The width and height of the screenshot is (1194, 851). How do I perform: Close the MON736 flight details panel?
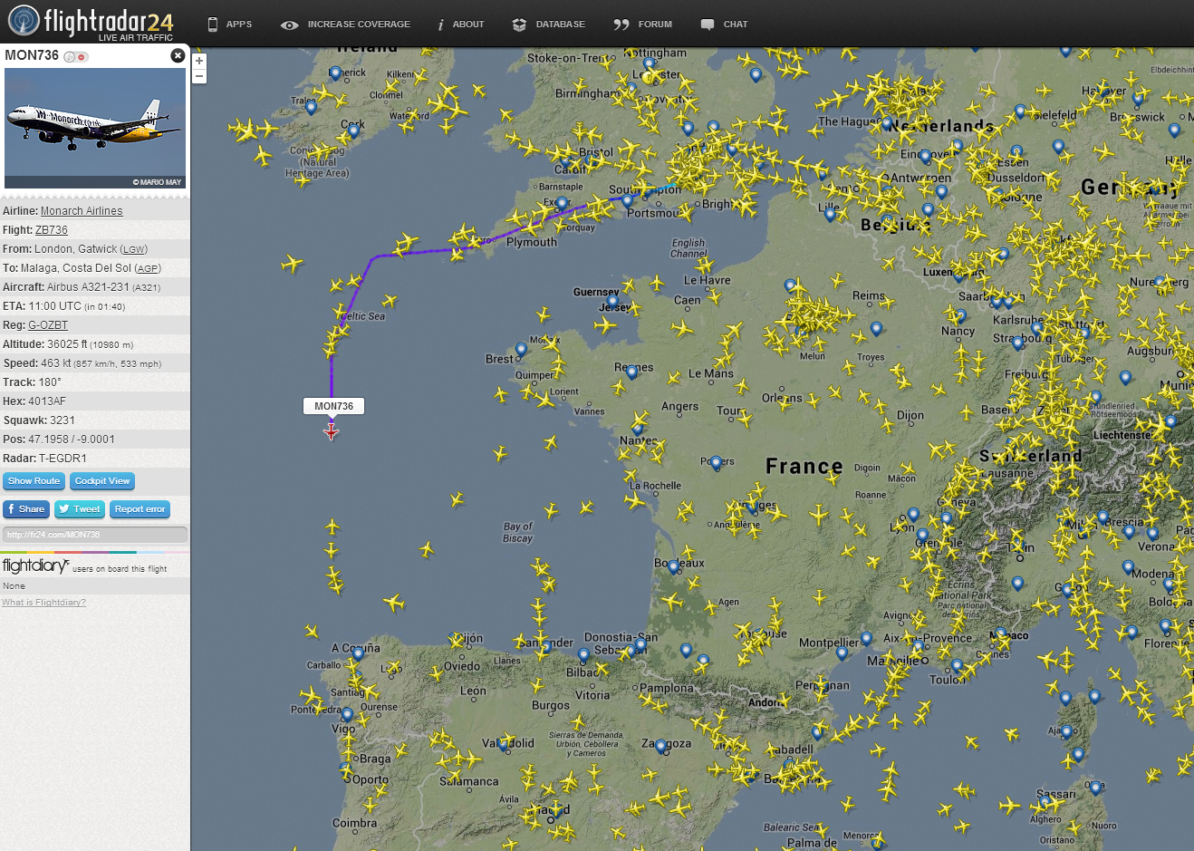tap(178, 55)
